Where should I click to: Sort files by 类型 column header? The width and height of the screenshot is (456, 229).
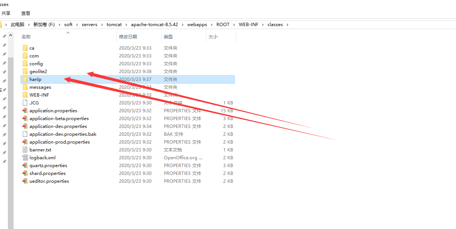click(x=168, y=37)
